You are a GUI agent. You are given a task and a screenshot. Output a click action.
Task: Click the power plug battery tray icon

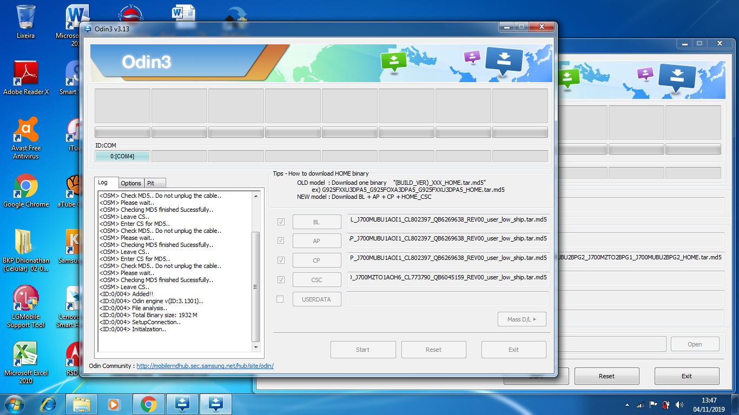coord(667,405)
